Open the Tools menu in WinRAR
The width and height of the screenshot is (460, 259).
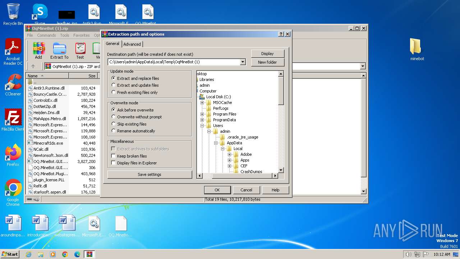65,35
